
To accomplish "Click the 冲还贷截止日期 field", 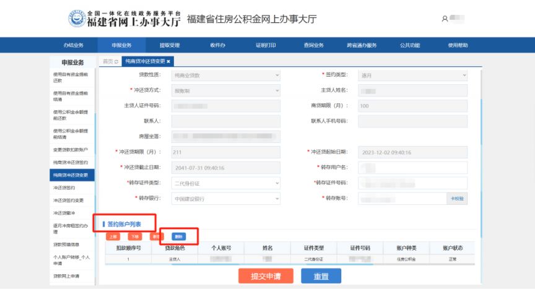I will tap(226, 168).
